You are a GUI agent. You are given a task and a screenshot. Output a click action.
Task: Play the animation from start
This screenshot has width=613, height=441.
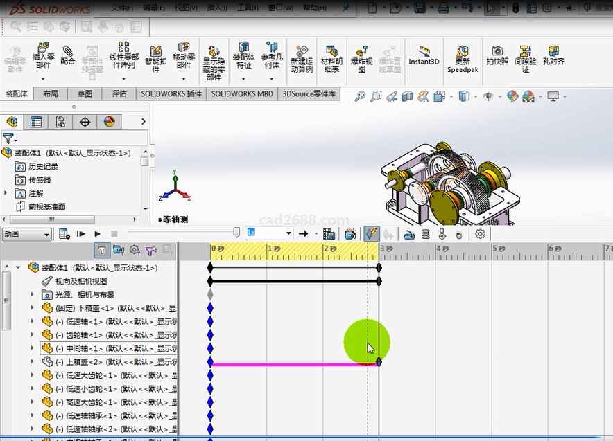[x=81, y=234]
